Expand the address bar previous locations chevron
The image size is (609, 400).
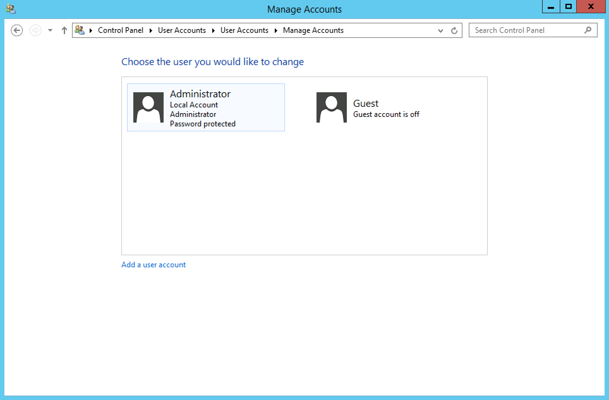[x=441, y=31]
